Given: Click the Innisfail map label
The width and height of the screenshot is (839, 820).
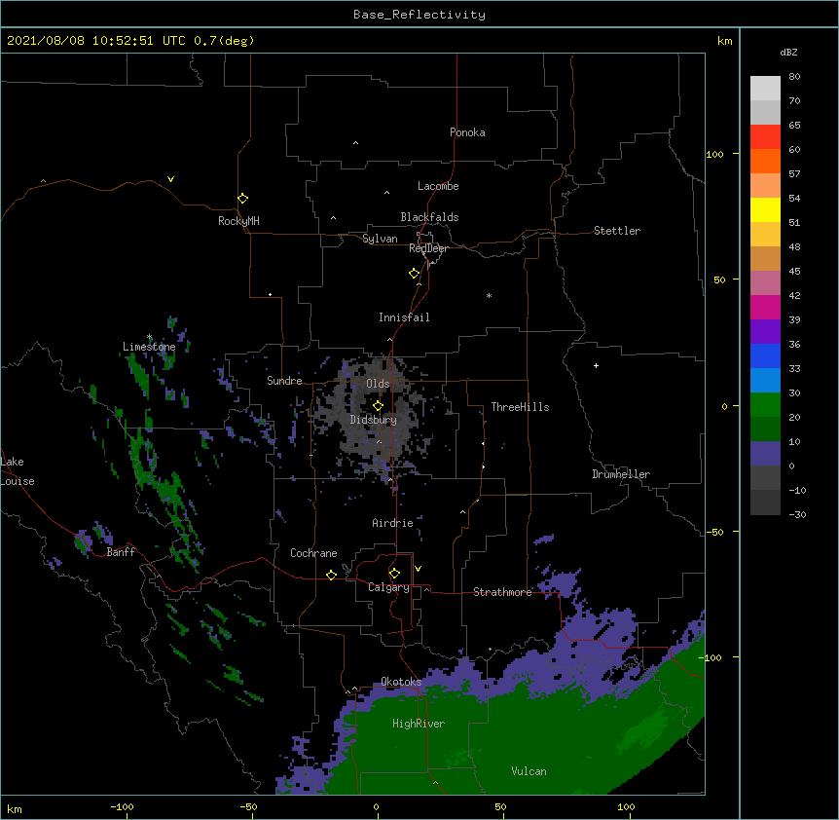Looking at the screenshot, I should [x=404, y=317].
